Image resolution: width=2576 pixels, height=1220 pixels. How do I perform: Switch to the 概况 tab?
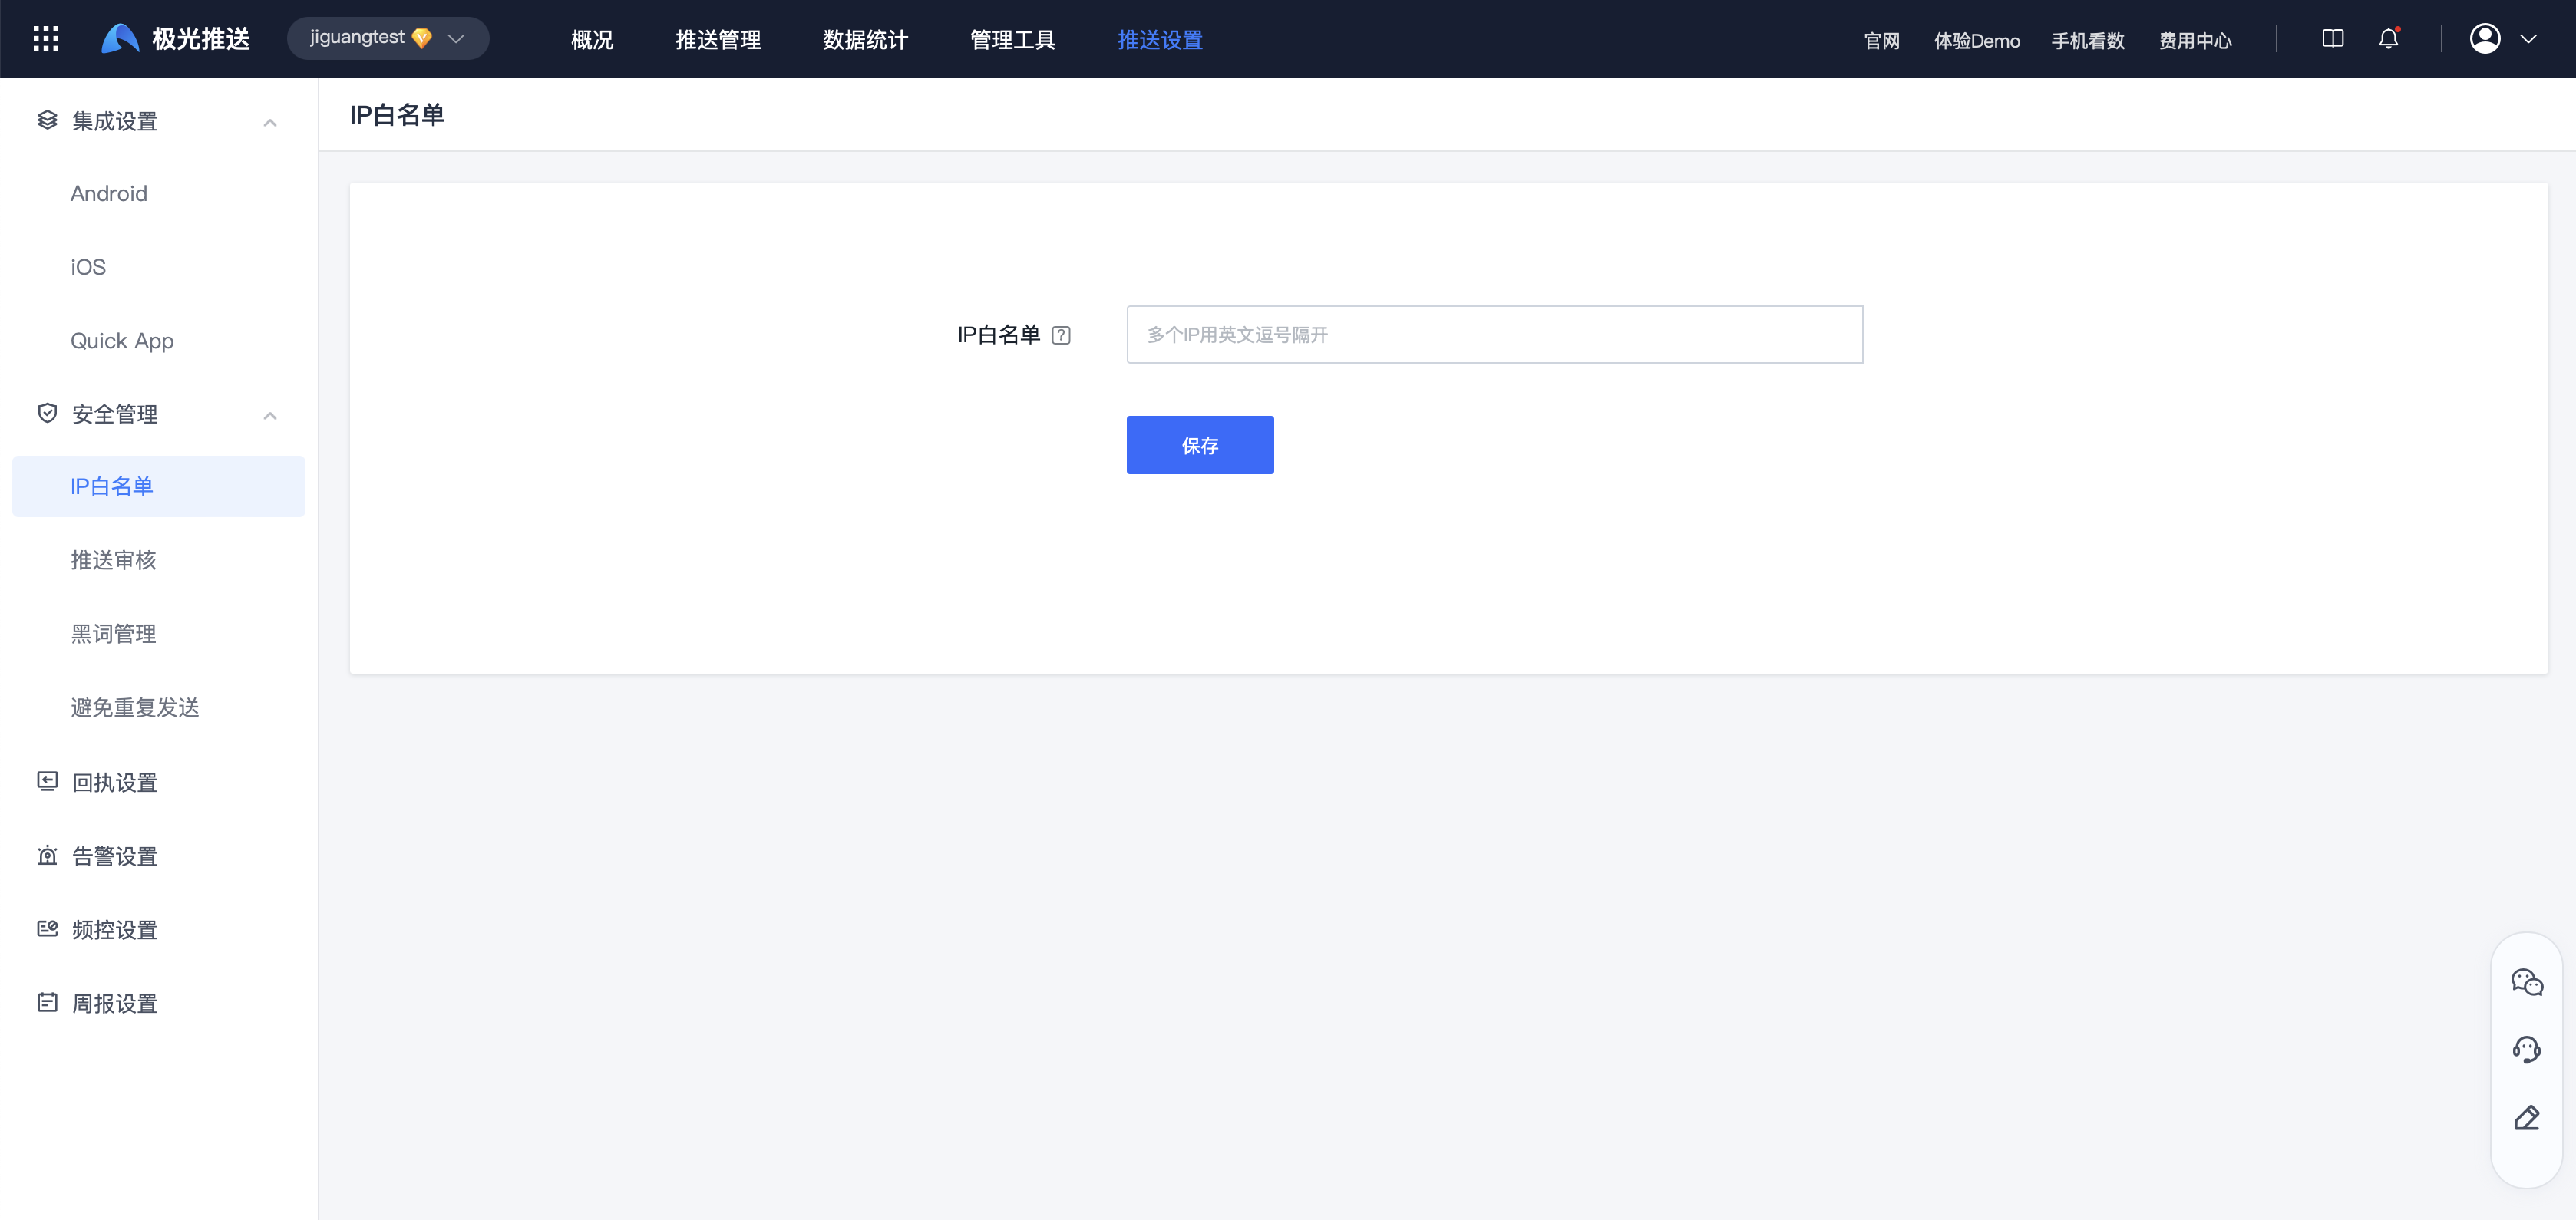click(x=592, y=40)
